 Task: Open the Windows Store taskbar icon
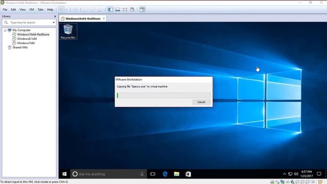pos(188,174)
